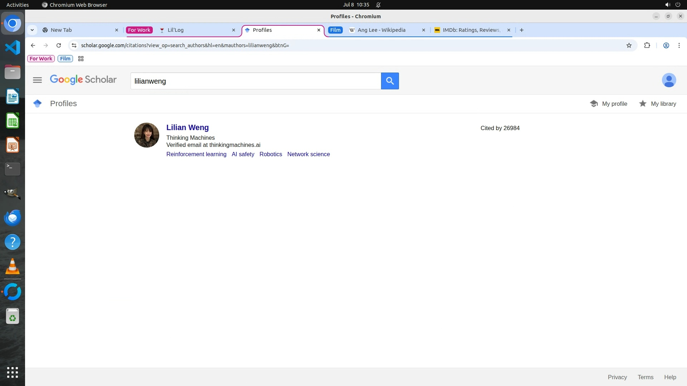Switch to the Ang Lee - Wikipedia tab
This screenshot has height=386, width=687.
click(381, 30)
